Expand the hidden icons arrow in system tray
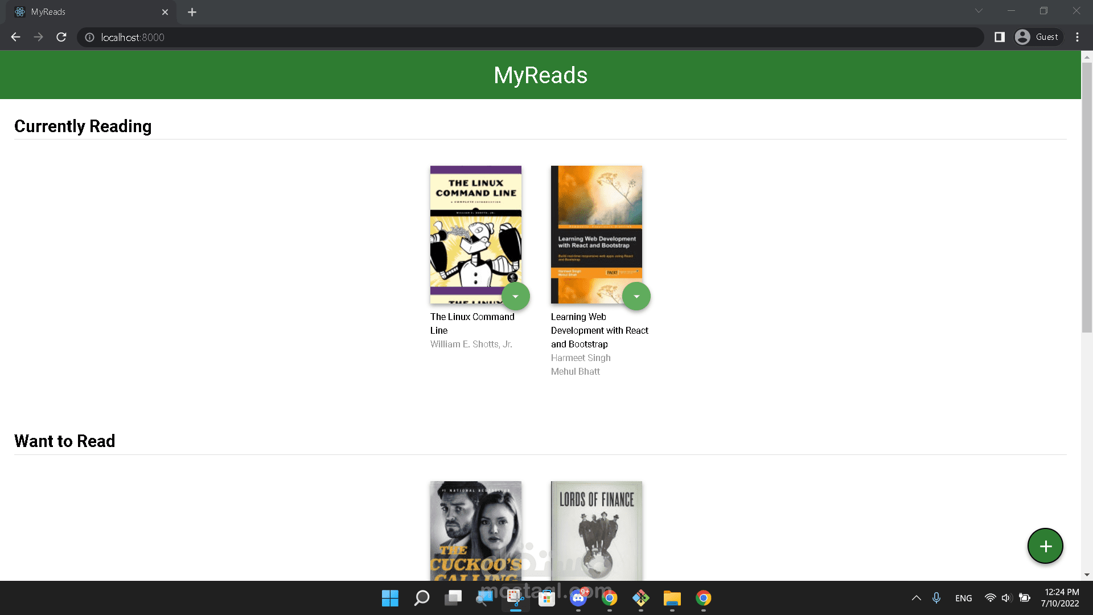 tap(917, 598)
